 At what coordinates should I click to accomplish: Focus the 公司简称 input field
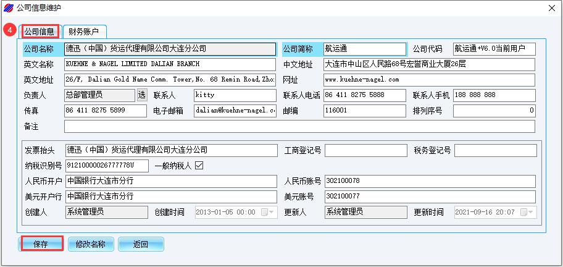point(364,49)
